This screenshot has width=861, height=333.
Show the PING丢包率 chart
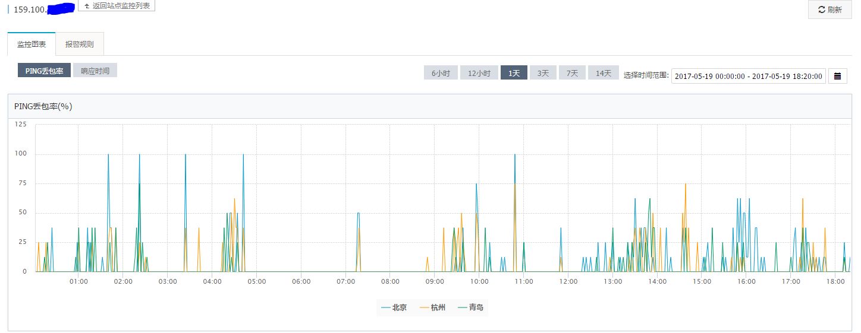45,71
